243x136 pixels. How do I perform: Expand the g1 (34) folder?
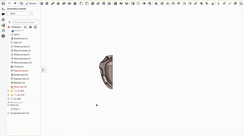point(8,95)
